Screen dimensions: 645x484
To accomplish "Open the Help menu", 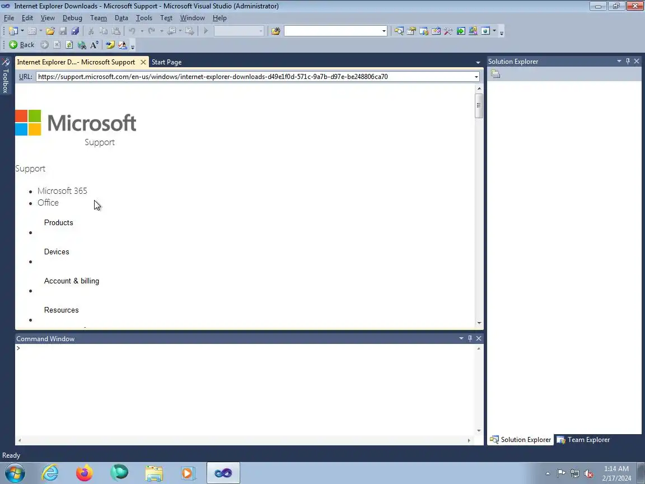I will click(x=219, y=18).
